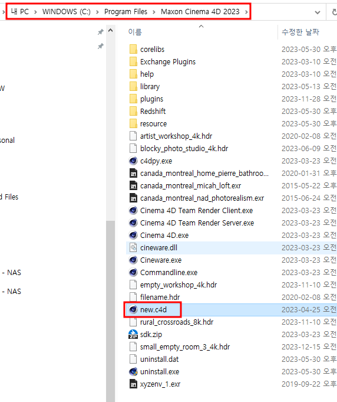Expand chevron after Maxon Cinema 4D 2023

[x=246, y=12]
